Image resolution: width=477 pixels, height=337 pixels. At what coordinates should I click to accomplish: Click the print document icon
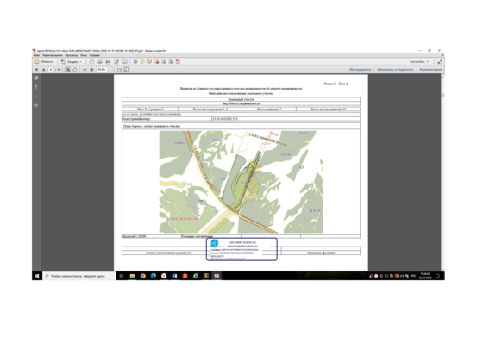(x=108, y=62)
